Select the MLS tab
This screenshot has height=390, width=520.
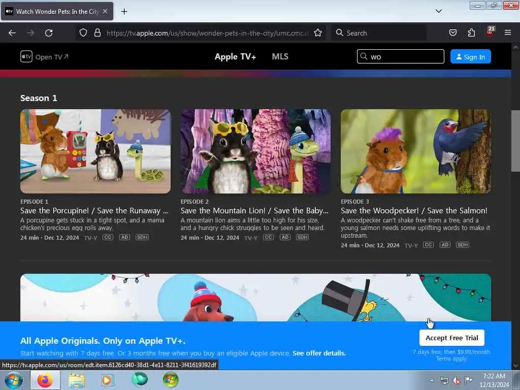click(280, 57)
